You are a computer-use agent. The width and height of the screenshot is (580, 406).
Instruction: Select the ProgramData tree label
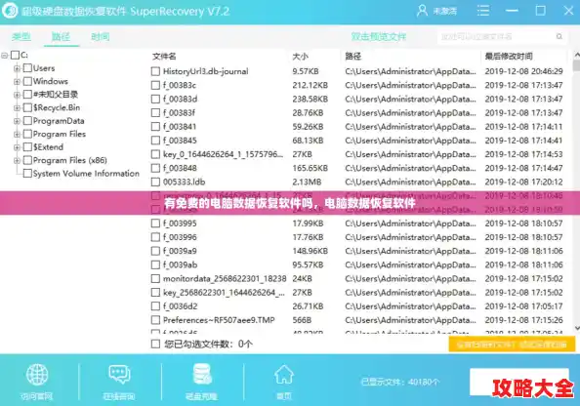[x=59, y=121]
